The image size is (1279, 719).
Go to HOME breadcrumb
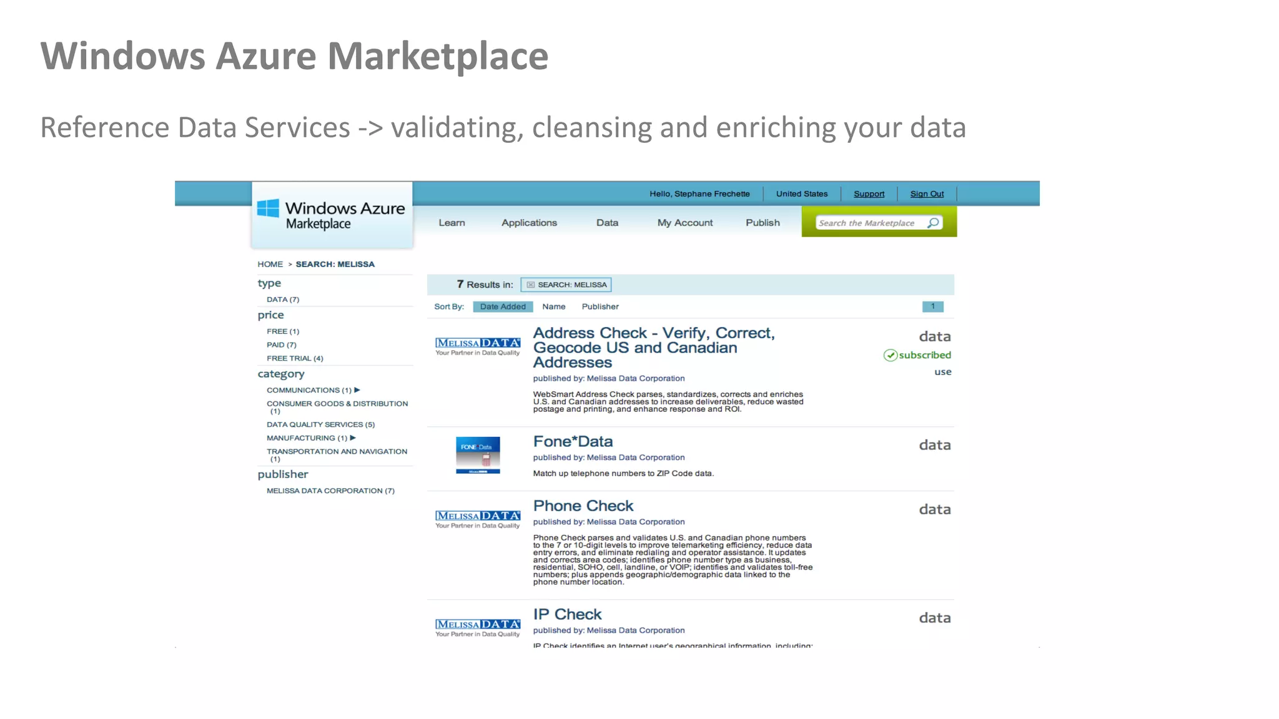(x=270, y=265)
